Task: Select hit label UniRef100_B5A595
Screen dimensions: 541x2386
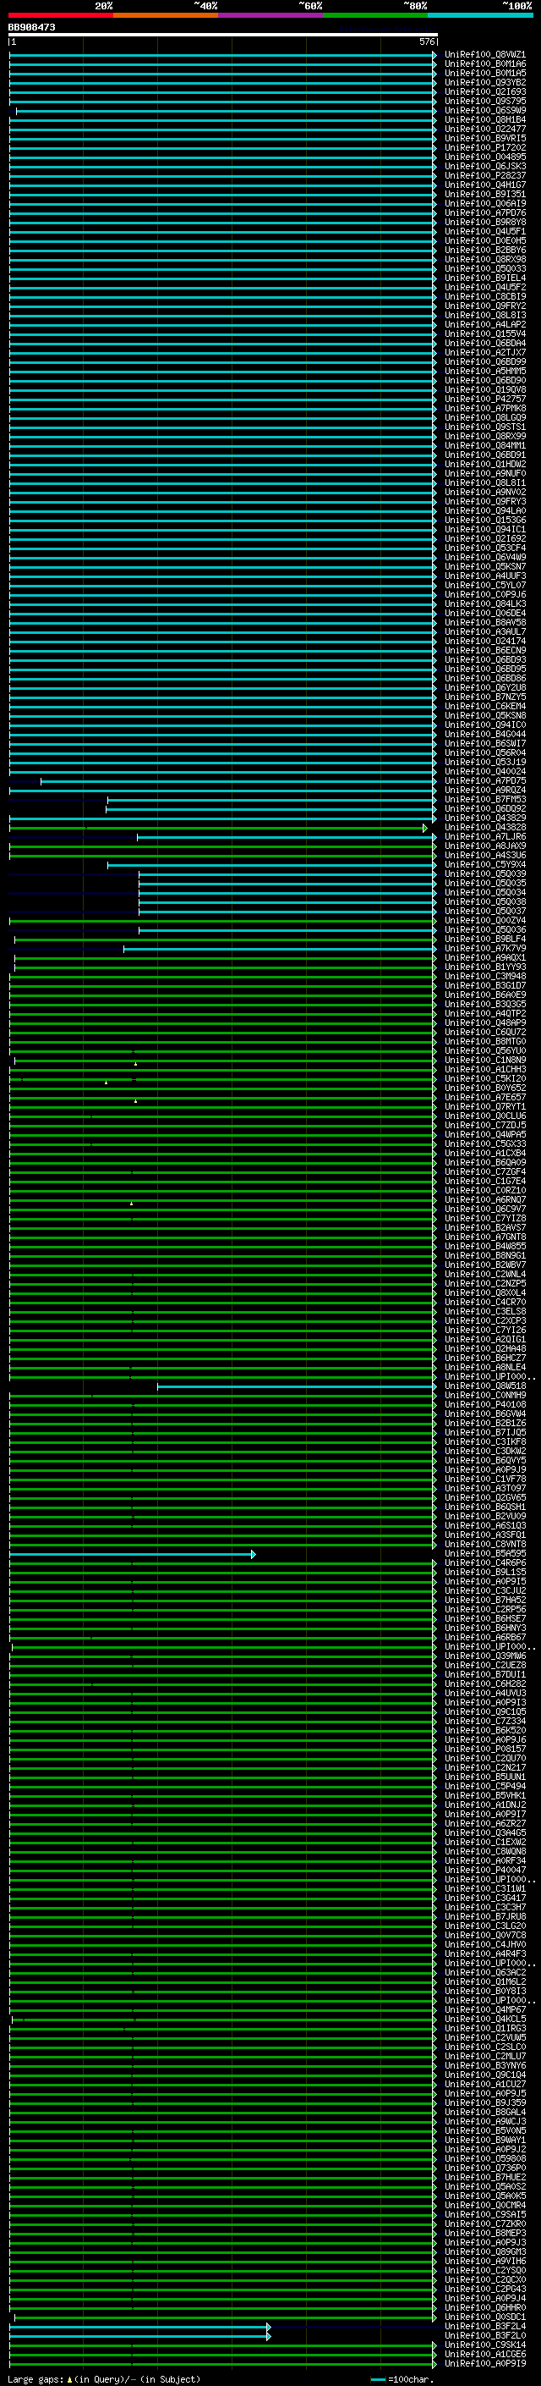Action: [484, 1554]
